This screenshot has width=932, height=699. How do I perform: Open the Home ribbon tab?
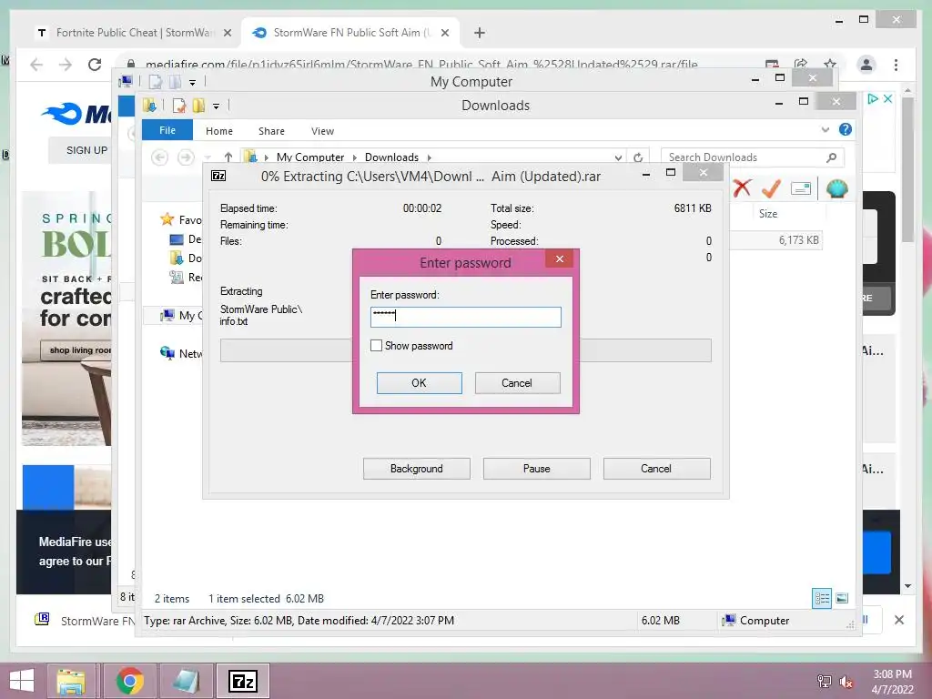click(x=219, y=131)
